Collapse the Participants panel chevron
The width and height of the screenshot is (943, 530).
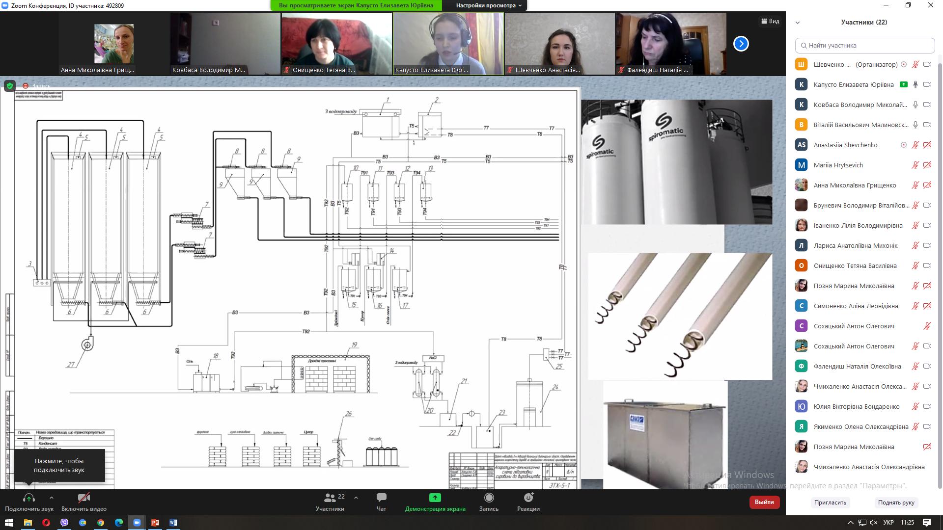[x=798, y=22]
